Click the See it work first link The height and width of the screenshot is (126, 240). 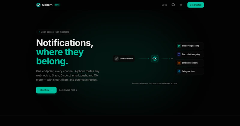pos(68,90)
